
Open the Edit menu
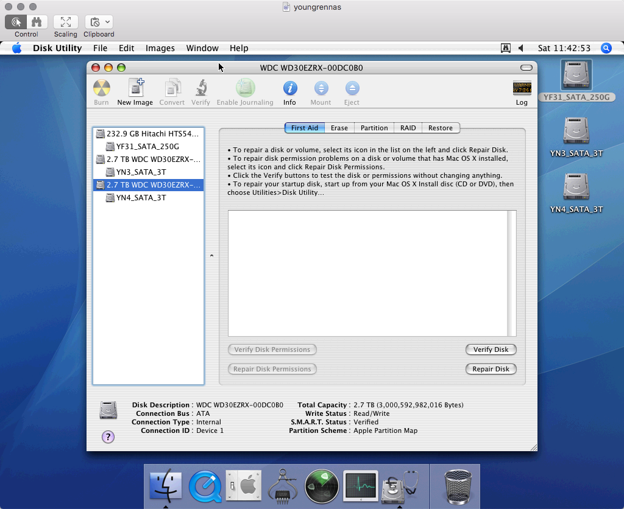127,48
